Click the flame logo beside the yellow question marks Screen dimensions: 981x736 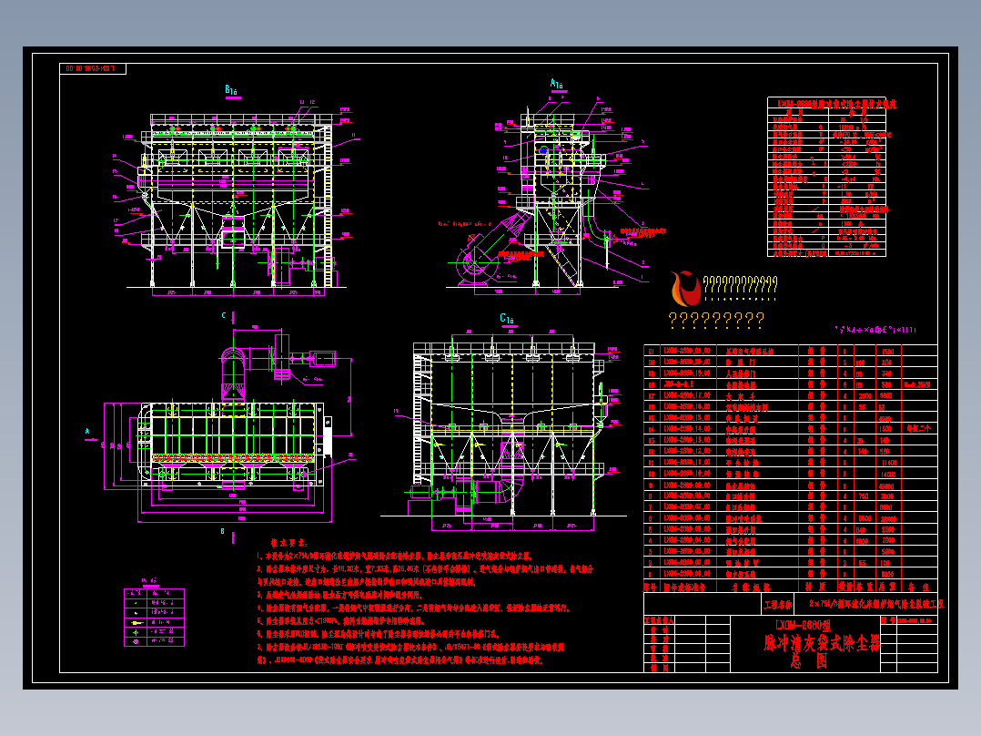click(685, 288)
